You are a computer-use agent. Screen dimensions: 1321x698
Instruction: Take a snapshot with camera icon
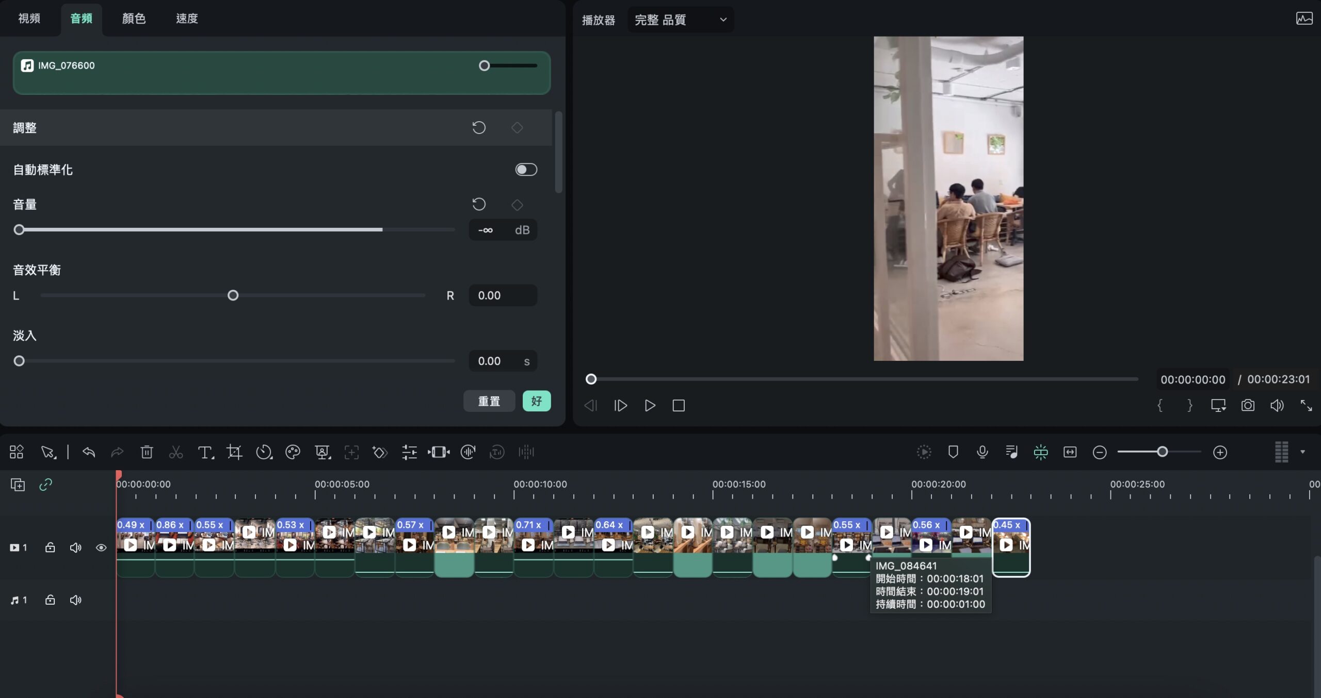[x=1248, y=406]
